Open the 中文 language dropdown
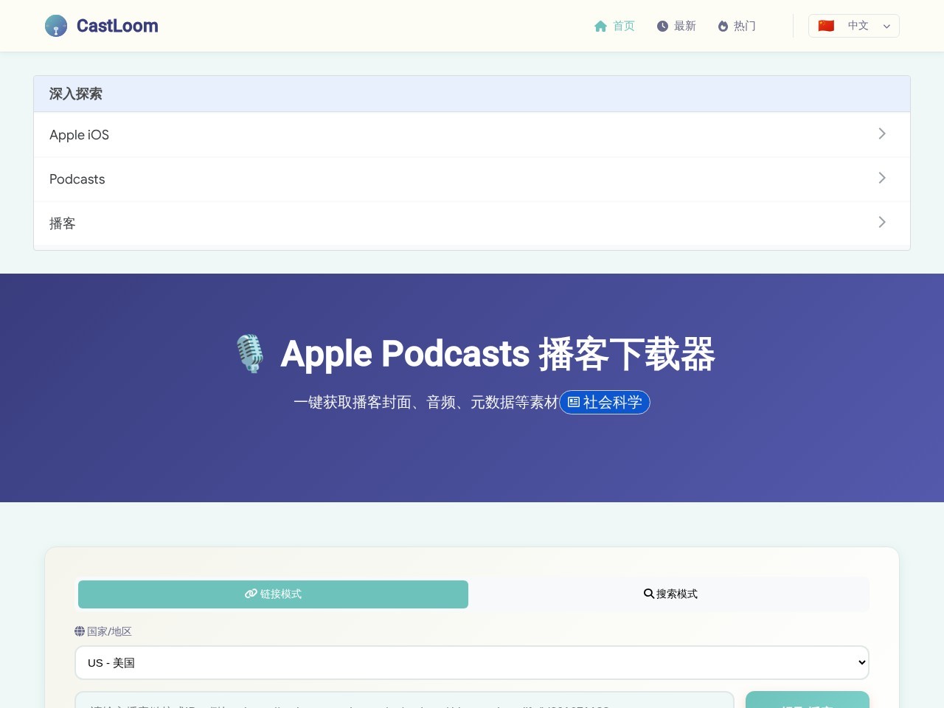Image resolution: width=944 pixels, height=708 pixels. 854,26
